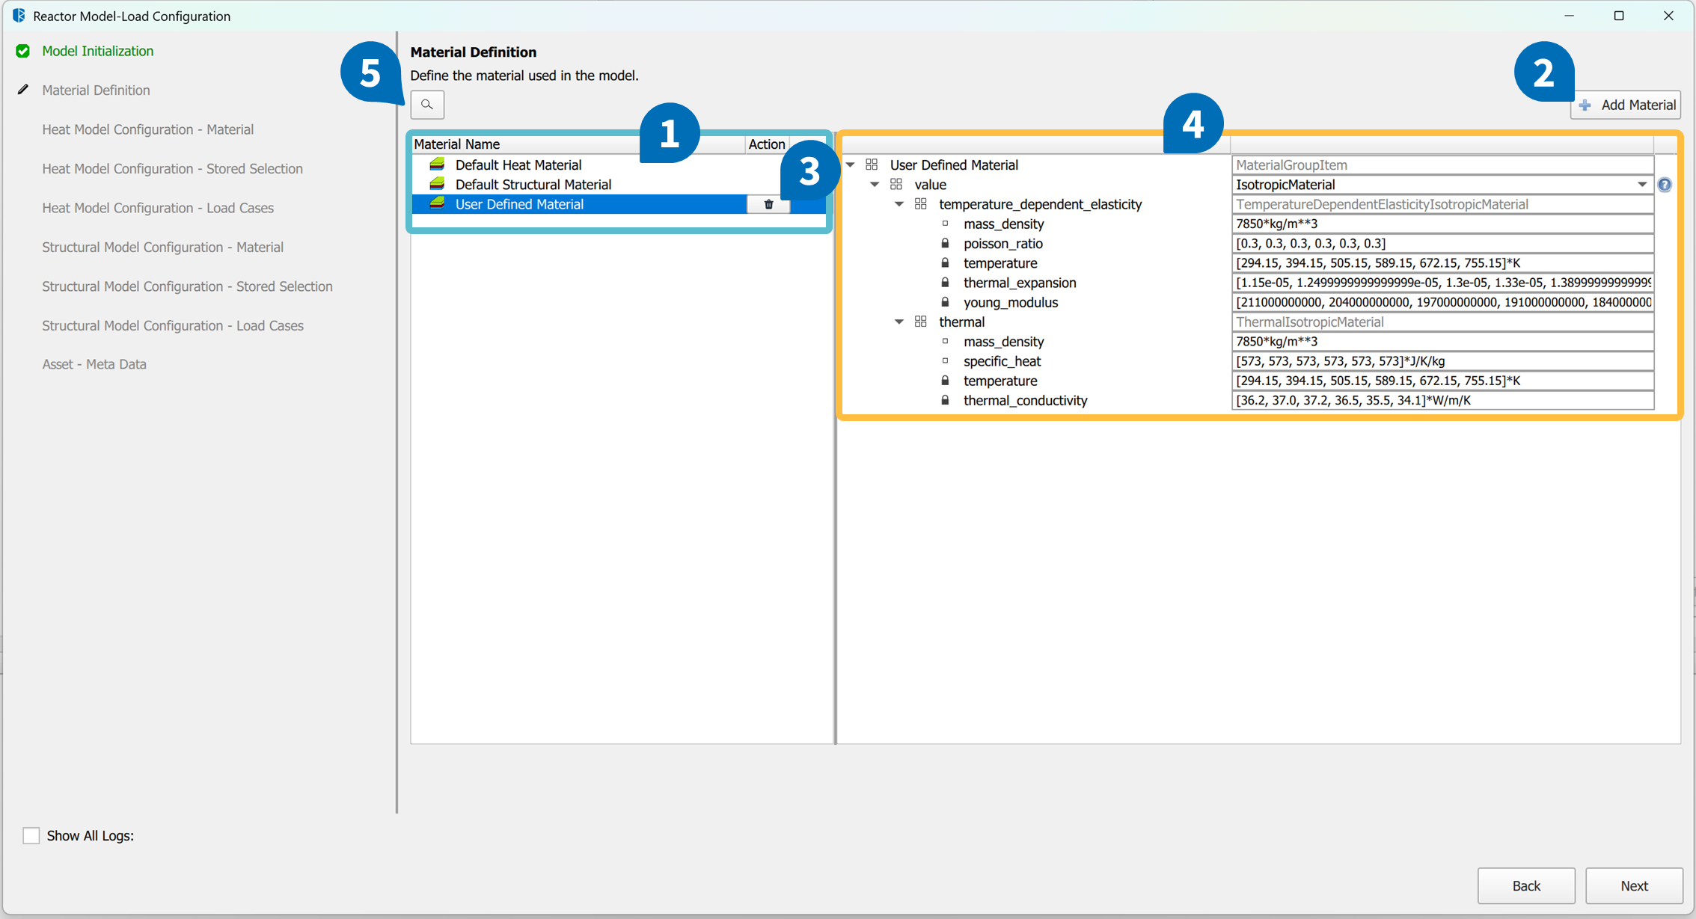The width and height of the screenshot is (1696, 919).
Task: Enable the Show All Logs checkbox
Action: tap(31, 835)
